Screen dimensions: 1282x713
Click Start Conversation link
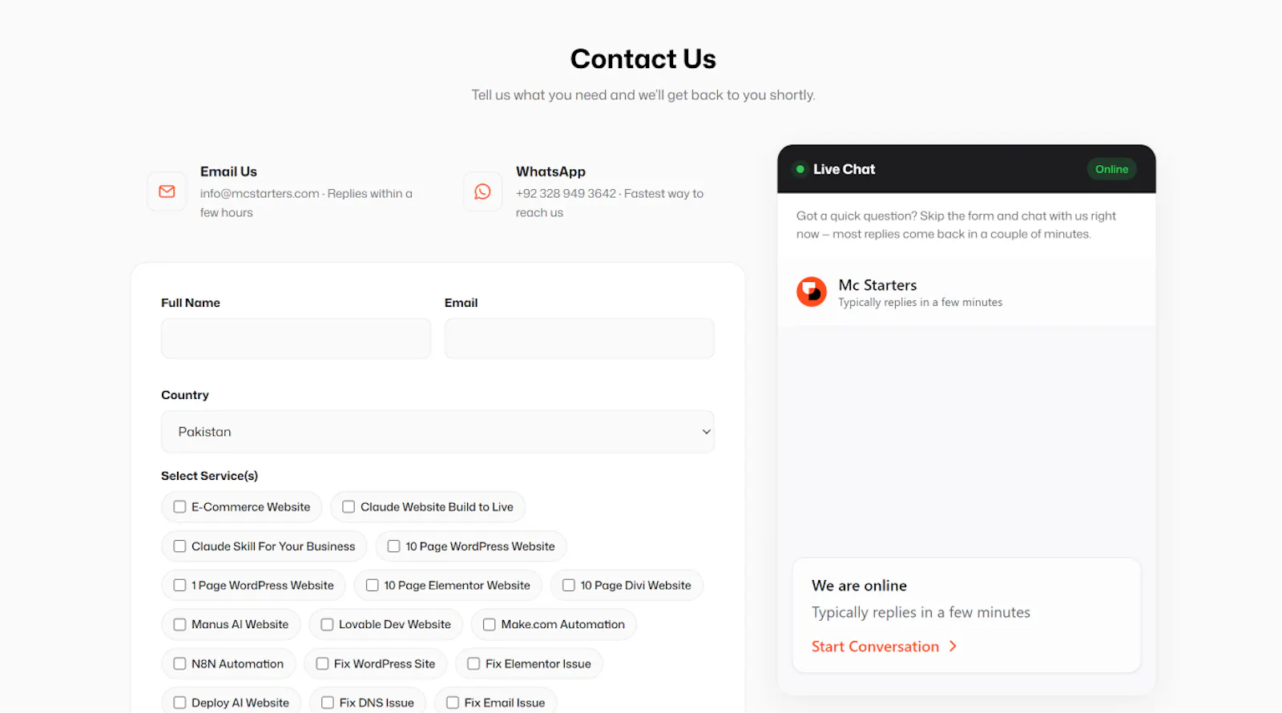(x=875, y=647)
